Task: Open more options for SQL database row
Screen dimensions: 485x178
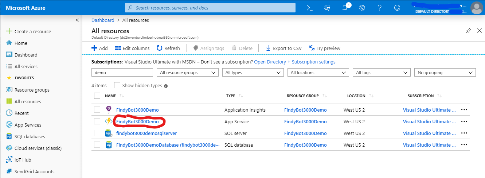Action: click(x=464, y=145)
